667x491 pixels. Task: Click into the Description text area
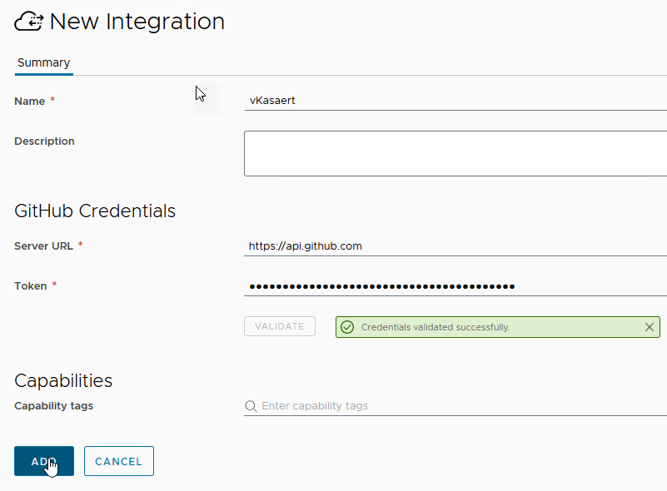click(455, 153)
